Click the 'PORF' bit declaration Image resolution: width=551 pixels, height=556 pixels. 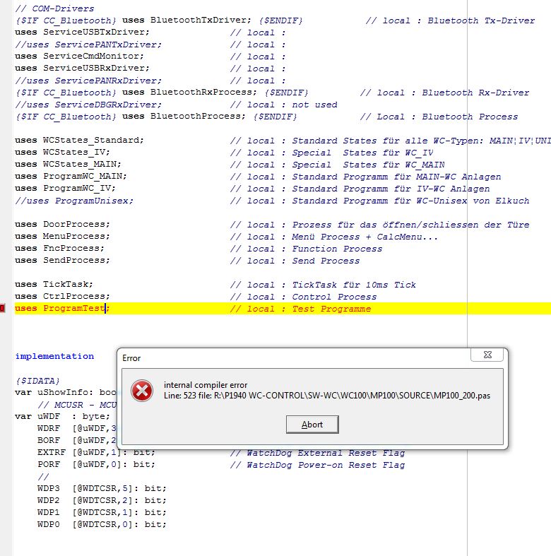coord(96,465)
